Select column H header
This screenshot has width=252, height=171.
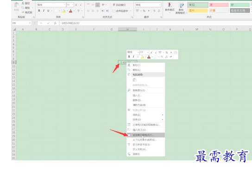[x=127, y=29]
